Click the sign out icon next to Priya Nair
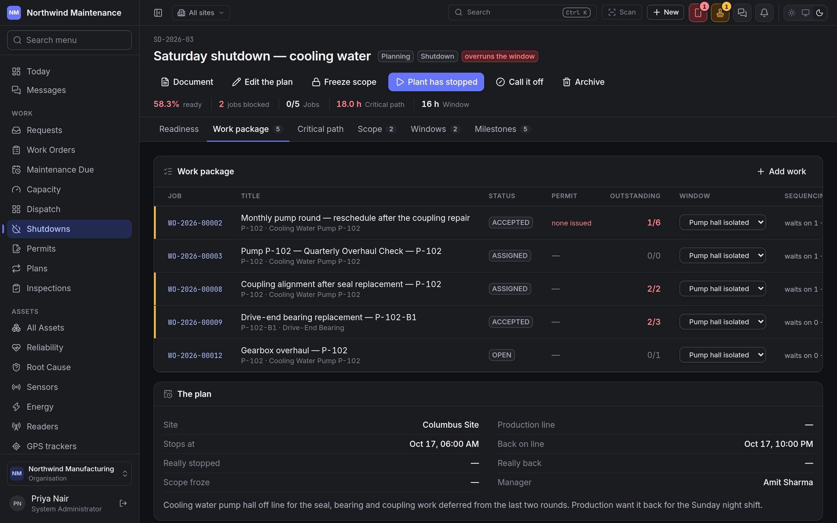This screenshot has width=837, height=523. click(123, 503)
